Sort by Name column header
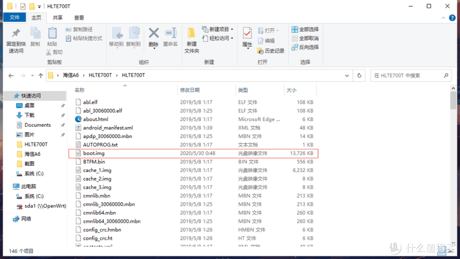 (x=79, y=90)
